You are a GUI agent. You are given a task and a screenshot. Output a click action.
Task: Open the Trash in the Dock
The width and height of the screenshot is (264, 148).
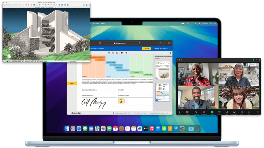[197, 129]
